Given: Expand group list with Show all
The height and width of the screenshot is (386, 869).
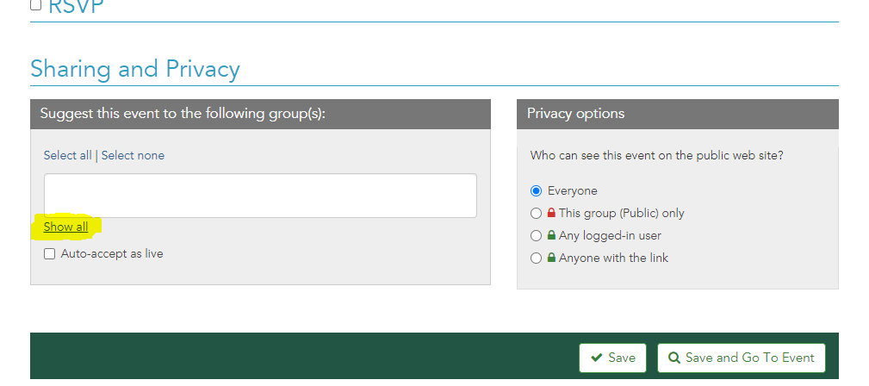Looking at the screenshot, I should (x=65, y=227).
